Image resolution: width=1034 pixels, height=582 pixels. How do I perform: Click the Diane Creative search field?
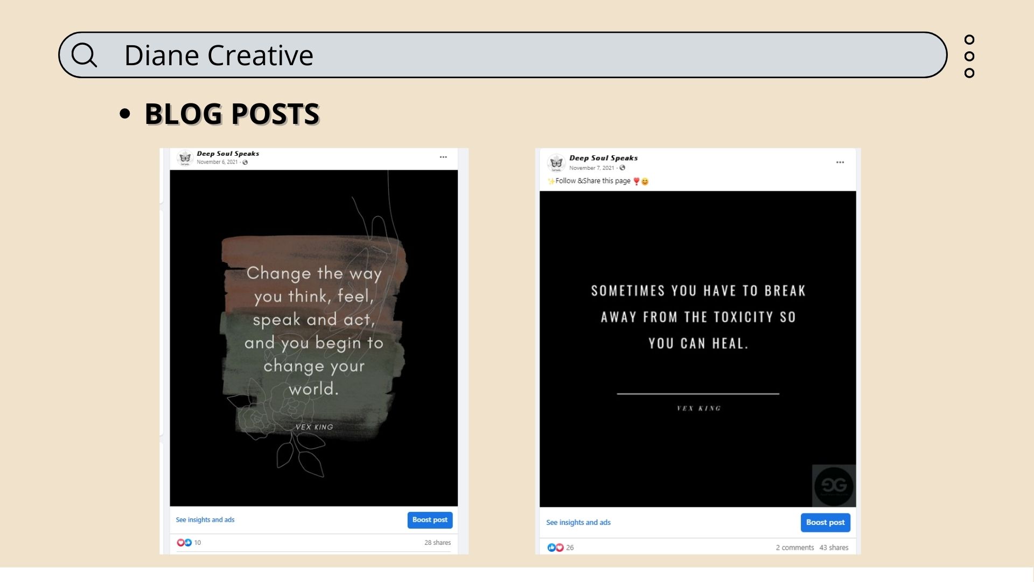(501, 55)
